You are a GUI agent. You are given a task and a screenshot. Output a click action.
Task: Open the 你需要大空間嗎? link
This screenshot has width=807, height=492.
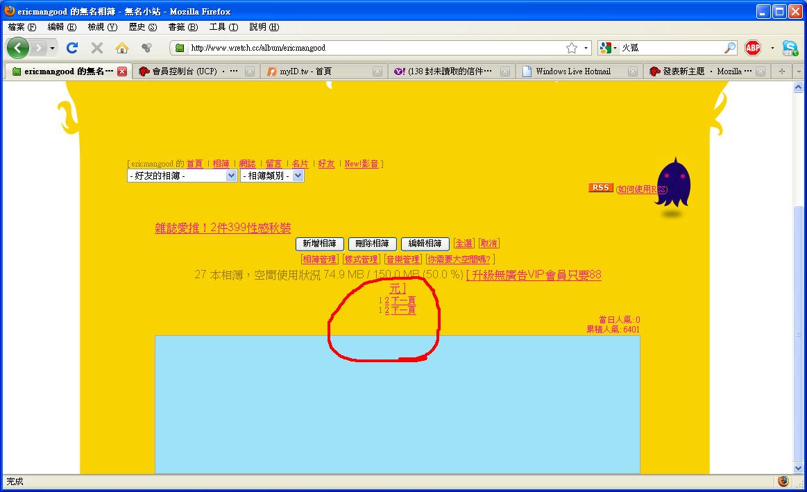459,260
